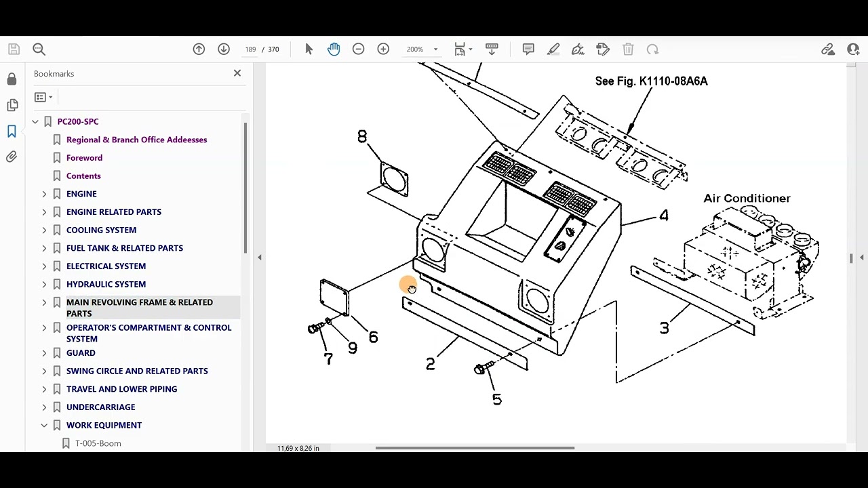Close the Bookmarks panel
Viewport: 868px width, 488px height.
[x=237, y=73]
